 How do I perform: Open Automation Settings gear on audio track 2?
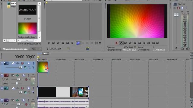point(26,79)
